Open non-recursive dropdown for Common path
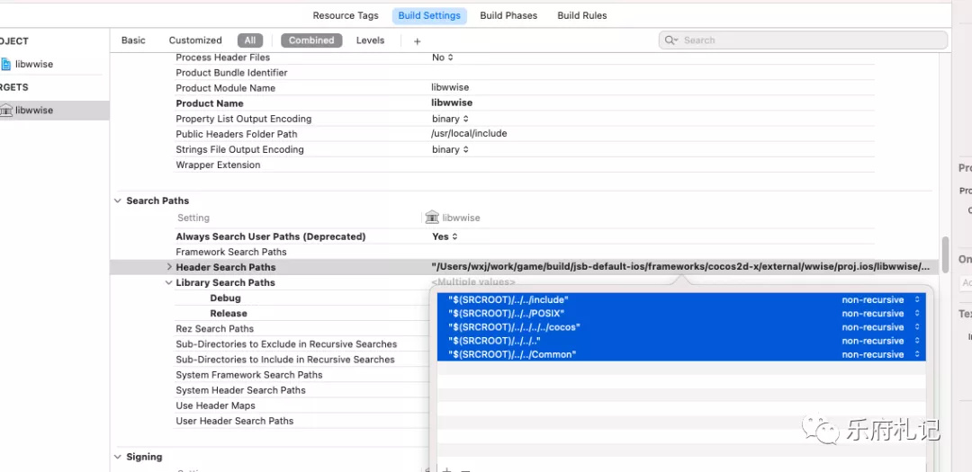Image resolution: width=972 pixels, height=472 pixels. pyautogui.click(x=881, y=354)
